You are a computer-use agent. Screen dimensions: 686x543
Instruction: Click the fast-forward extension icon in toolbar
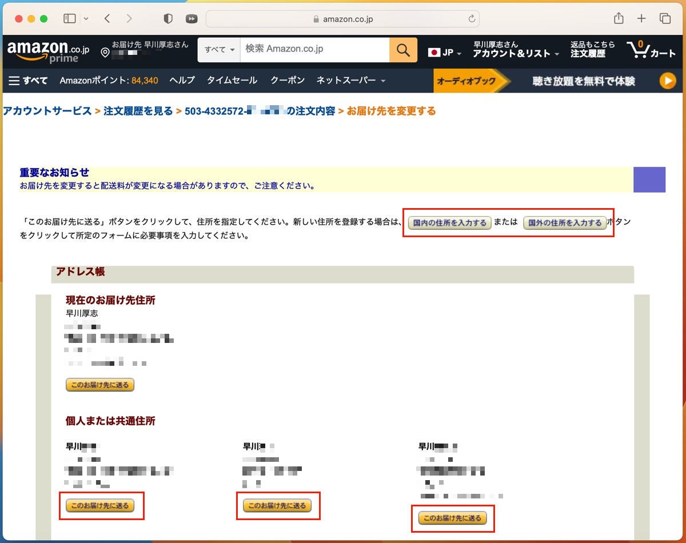(192, 19)
